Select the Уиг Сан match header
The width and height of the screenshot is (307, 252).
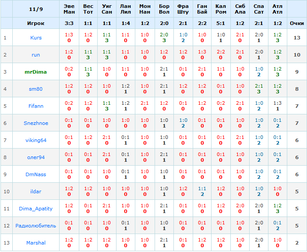[x=107, y=9]
